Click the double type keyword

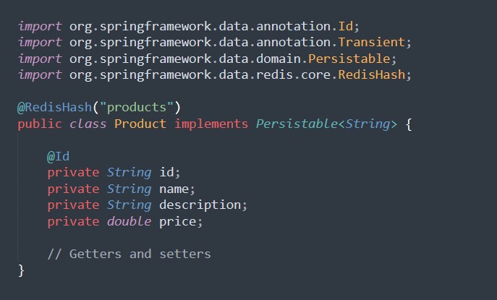tap(129, 221)
